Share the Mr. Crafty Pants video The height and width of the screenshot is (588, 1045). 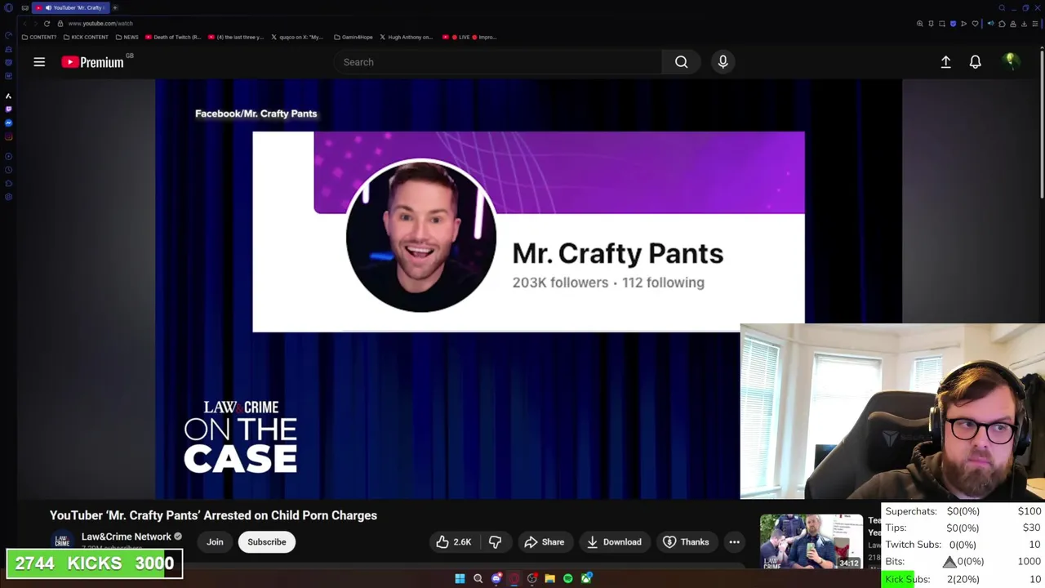click(x=545, y=541)
